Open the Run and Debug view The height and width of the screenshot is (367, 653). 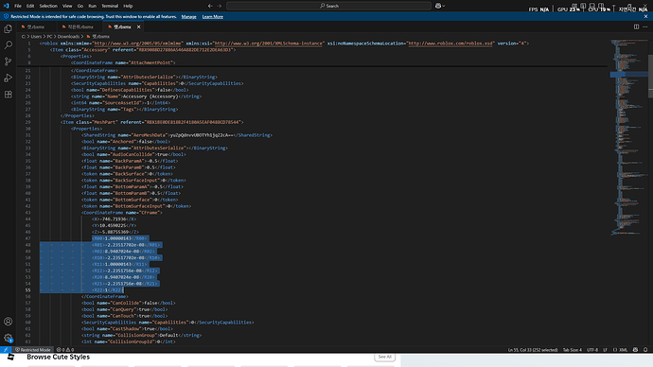pos(8,78)
